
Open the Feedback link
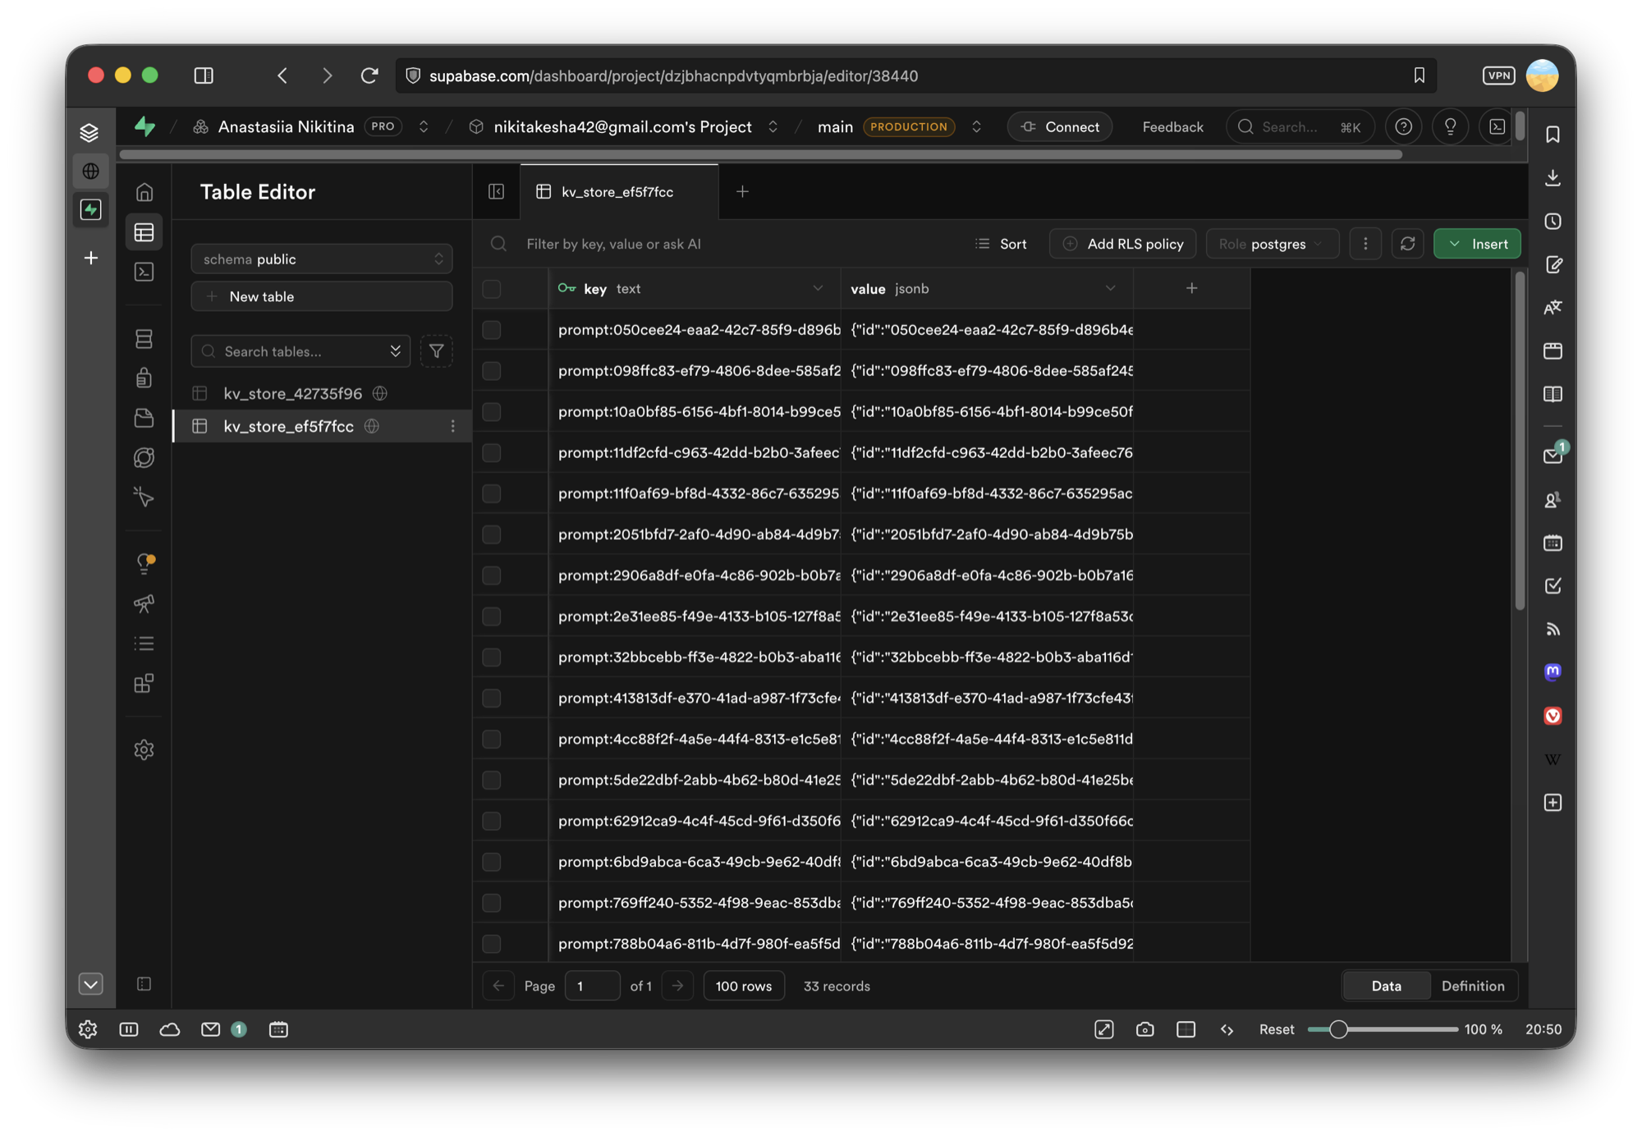1172,126
